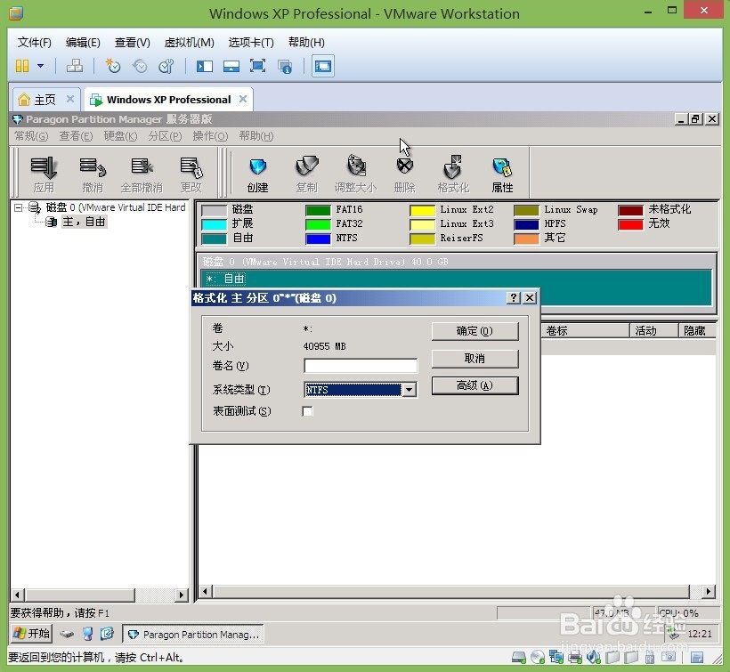Screen dimensions: 730x672
Task: Click the 属性 properties icon
Action: coord(502,174)
